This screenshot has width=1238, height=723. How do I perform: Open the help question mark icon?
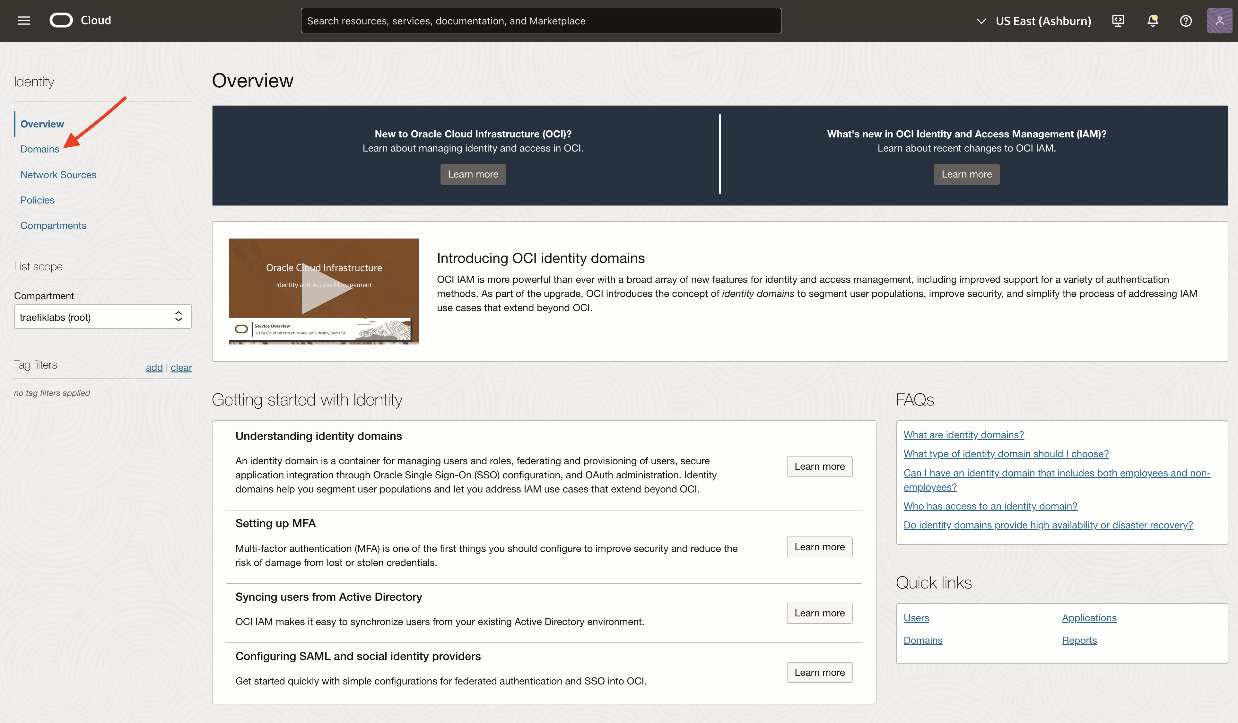[1185, 21]
